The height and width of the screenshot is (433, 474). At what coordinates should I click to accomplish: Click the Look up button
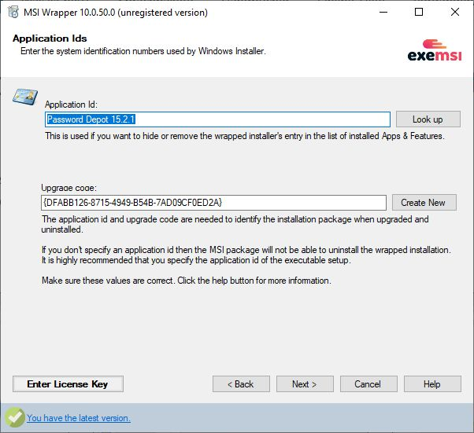click(x=428, y=119)
